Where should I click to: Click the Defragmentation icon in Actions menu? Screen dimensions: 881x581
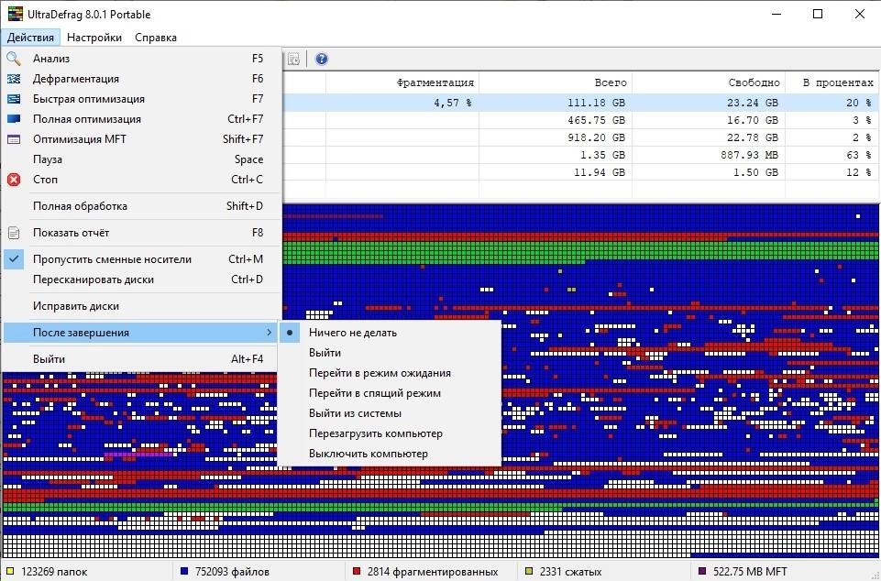pos(14,79)
